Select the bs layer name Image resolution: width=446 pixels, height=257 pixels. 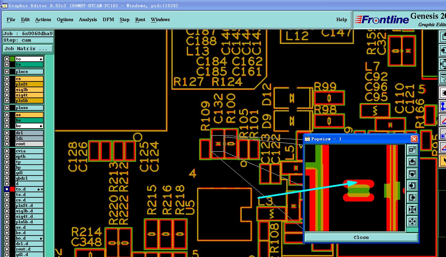click(29, 120)
